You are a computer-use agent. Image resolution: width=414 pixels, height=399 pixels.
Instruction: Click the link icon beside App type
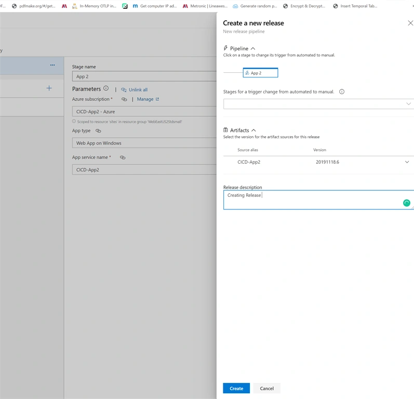98,131
